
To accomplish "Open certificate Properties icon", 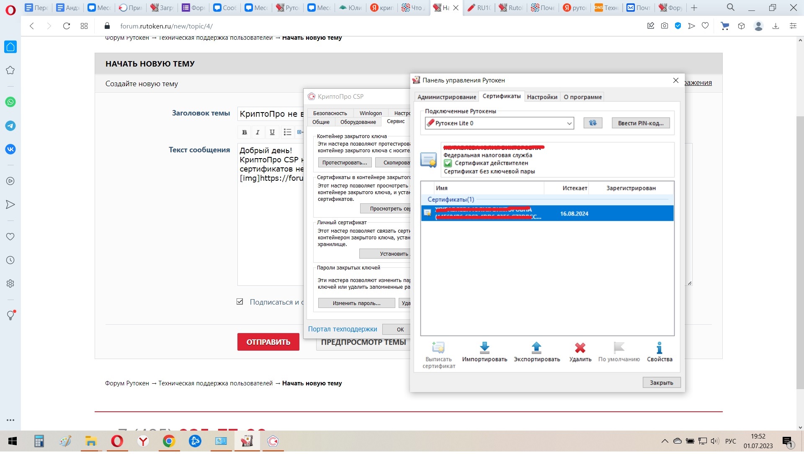I will point(659,348).
